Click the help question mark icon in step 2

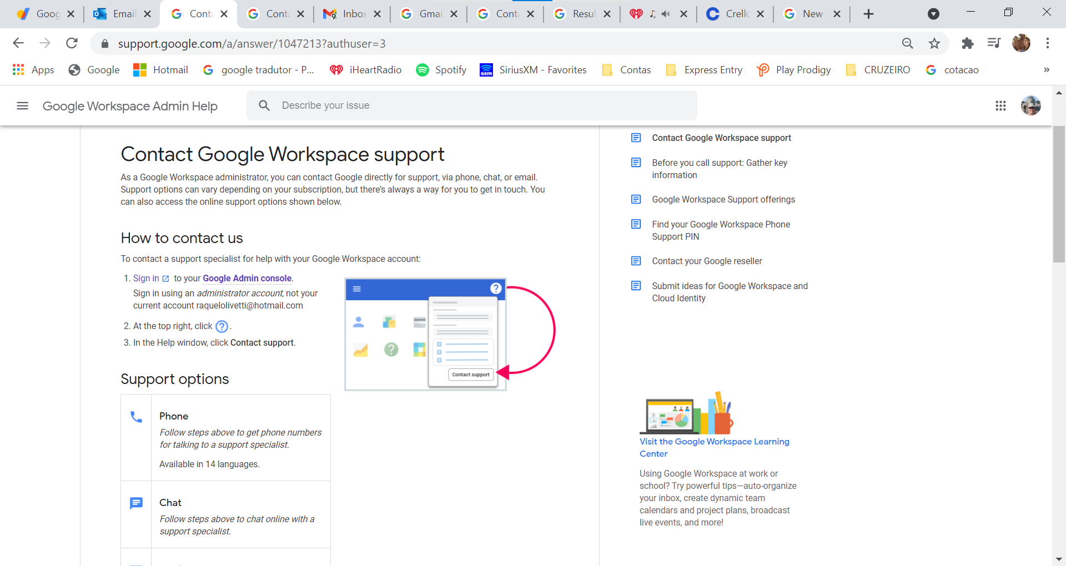[x=222, y=326]
